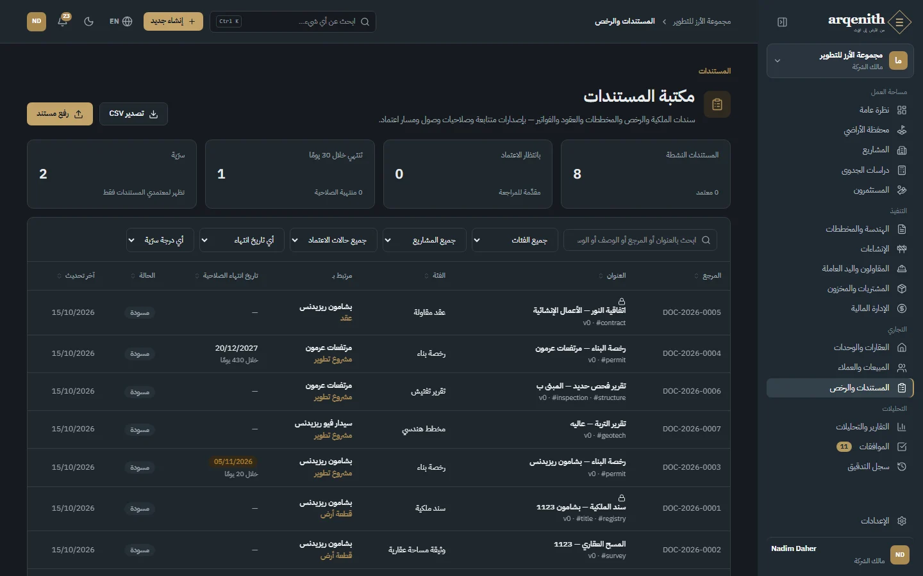Open سجل التدقيق audit log icon
Viewport: 923px width, 576px height.
tap(902, 467)
